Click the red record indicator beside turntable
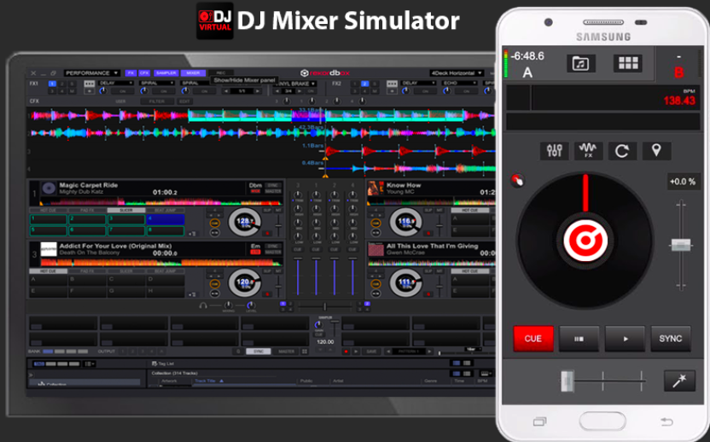Screen dimensions: 710x442 [516, 180]
